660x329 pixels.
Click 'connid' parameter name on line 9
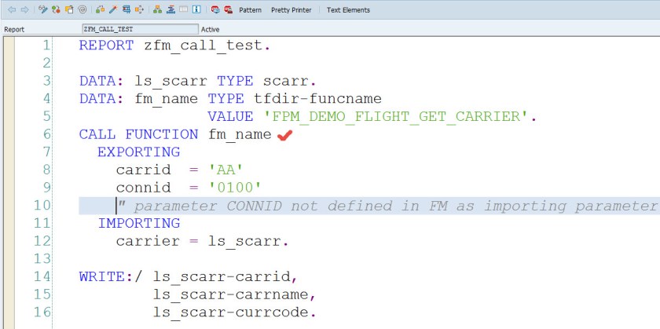click(x=144, y=187)
